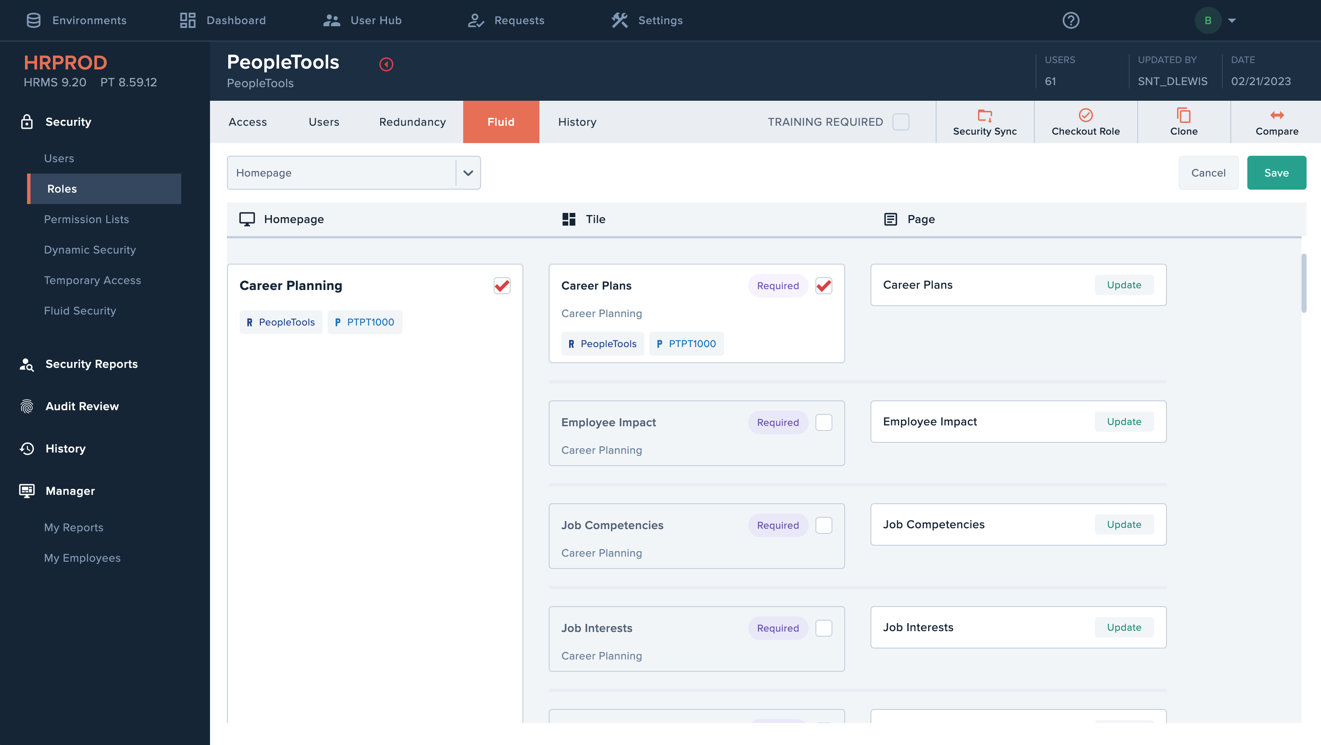Collapse the Security sidebar section
Image resolution: width=1321 pixels, height=745 pixels.
tap(68, 121)
